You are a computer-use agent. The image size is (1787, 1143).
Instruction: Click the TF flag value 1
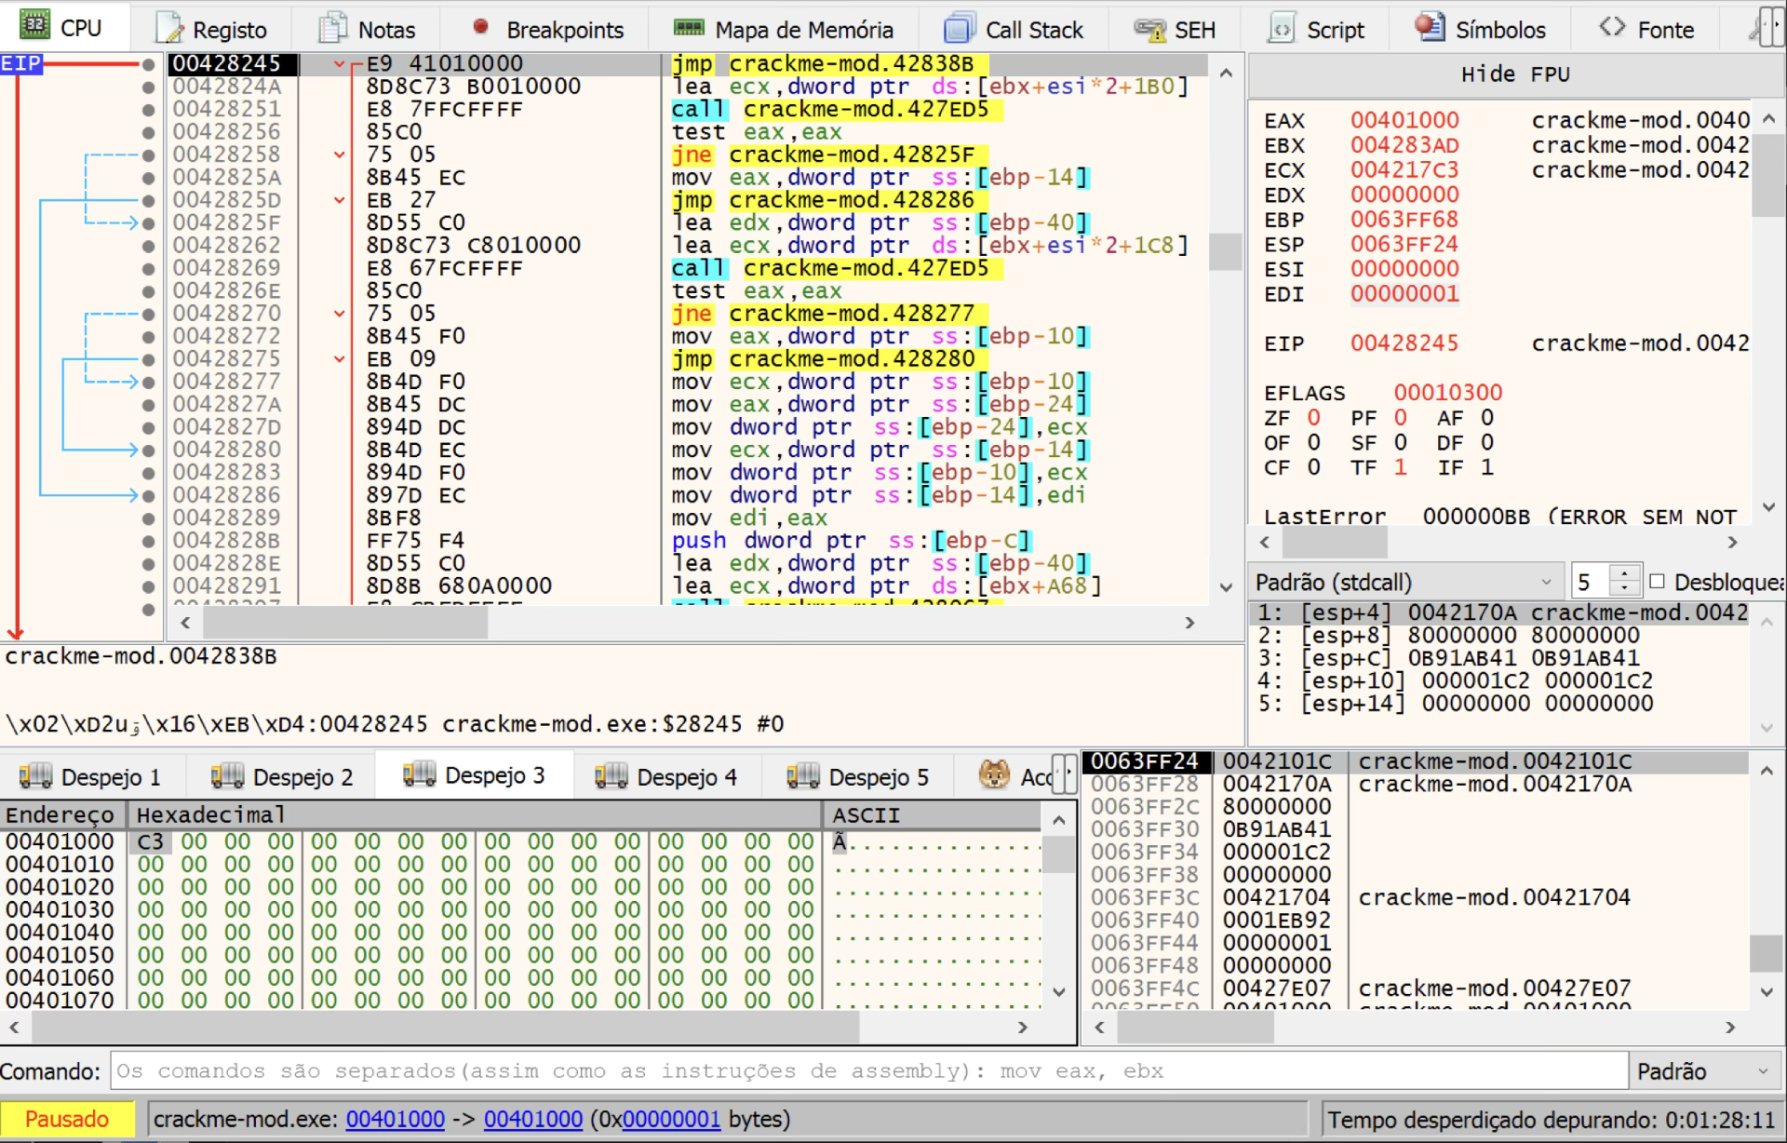click(1400, 467)
